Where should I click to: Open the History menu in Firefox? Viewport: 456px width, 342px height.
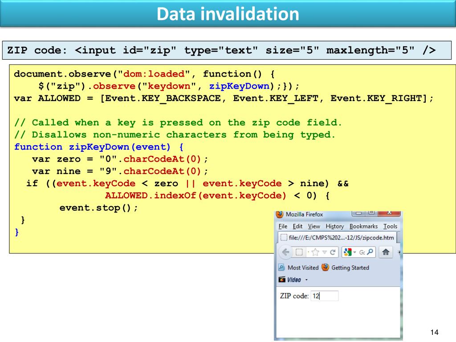335,226
